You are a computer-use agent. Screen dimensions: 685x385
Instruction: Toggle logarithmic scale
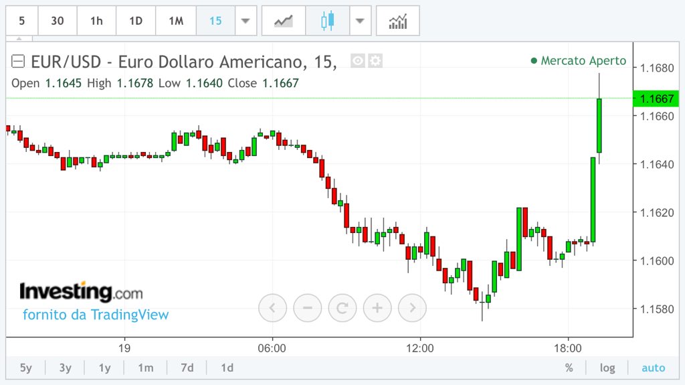tap(607, 368)
